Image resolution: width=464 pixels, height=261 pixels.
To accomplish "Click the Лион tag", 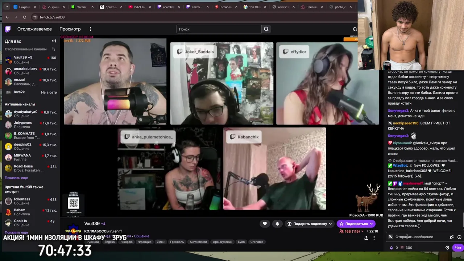I will coord(161,242).
